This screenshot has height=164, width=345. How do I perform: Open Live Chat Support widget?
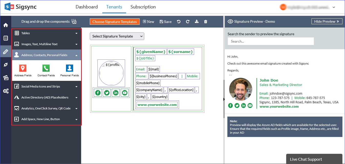(314, 159)
